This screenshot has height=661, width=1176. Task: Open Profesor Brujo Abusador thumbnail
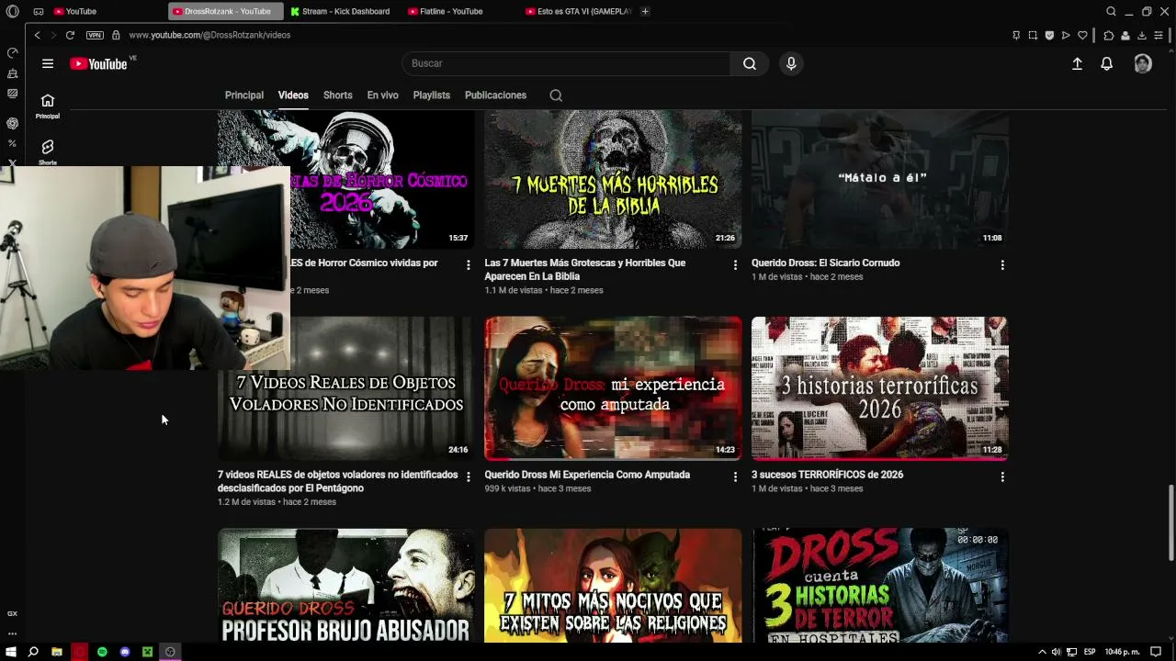(346, 585)
